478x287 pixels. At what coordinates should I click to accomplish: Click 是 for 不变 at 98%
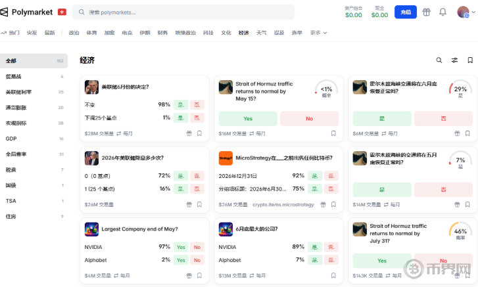(x=181, y=104)
